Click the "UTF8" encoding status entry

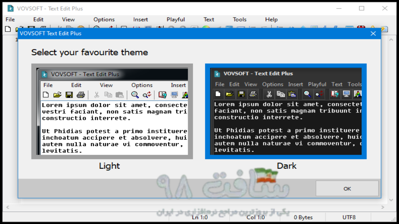(349, 217)
